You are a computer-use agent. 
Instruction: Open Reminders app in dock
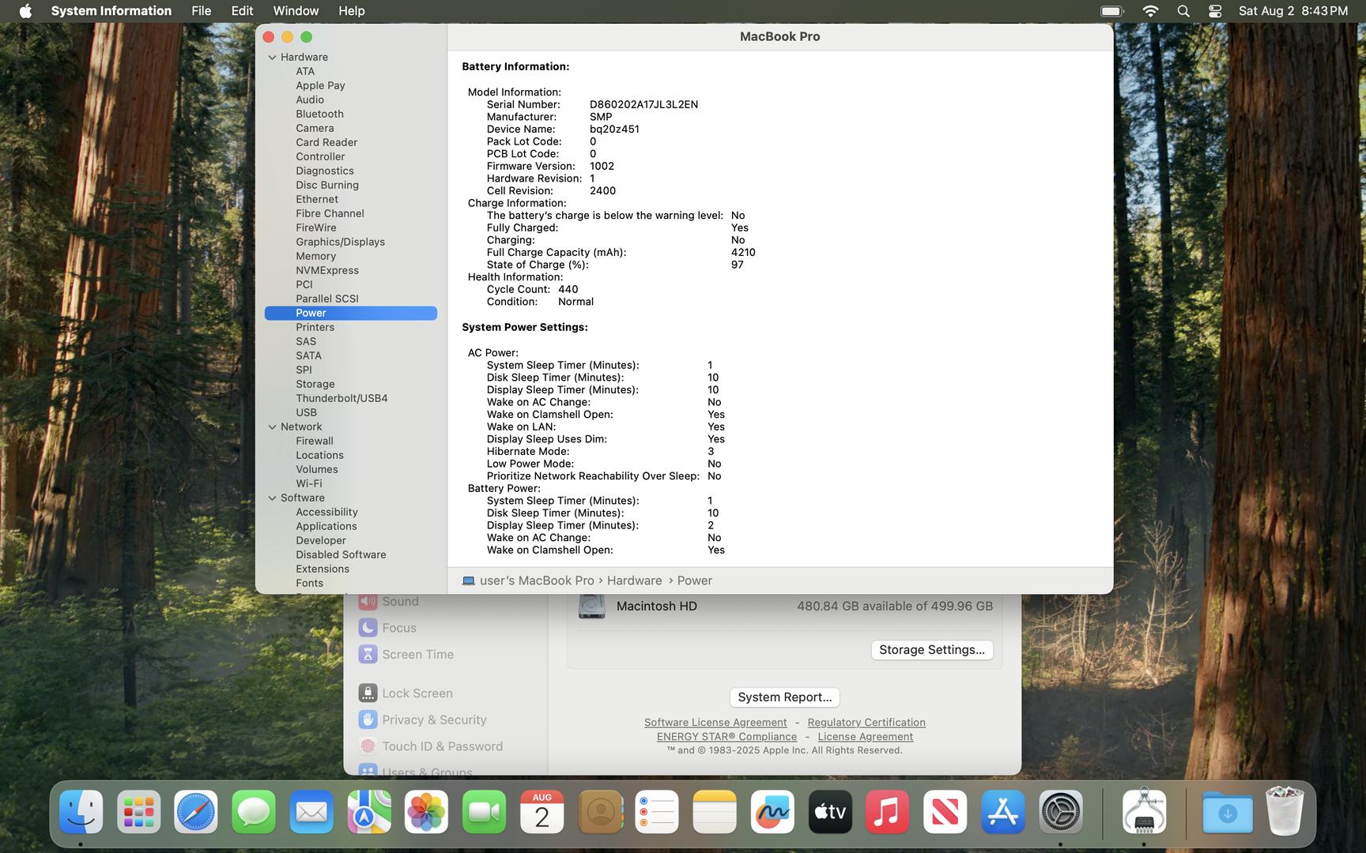657,812
